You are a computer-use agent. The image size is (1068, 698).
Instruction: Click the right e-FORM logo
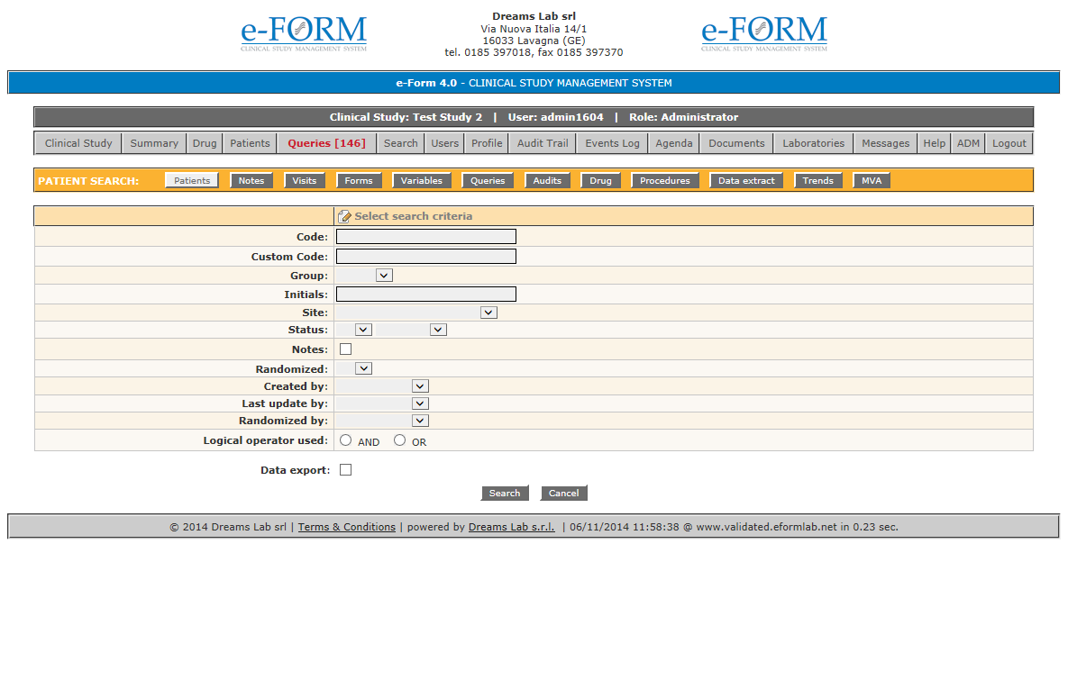(x=764, y=33)
